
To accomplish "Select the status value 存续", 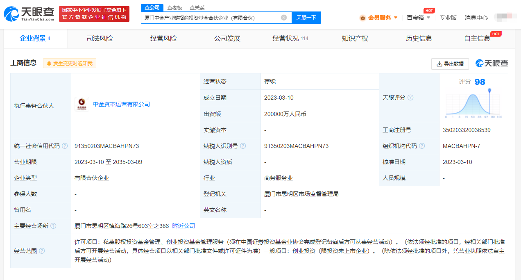I will click(270, 81).
